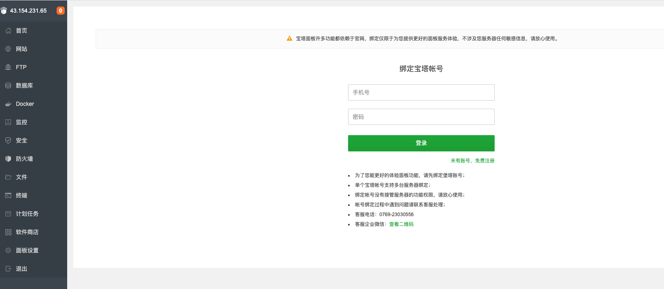Image resolution: width=664 pixels, height=289 pixels.
Task: Click the gear icon beside 面板设置
Action: [x=8, y=250]
